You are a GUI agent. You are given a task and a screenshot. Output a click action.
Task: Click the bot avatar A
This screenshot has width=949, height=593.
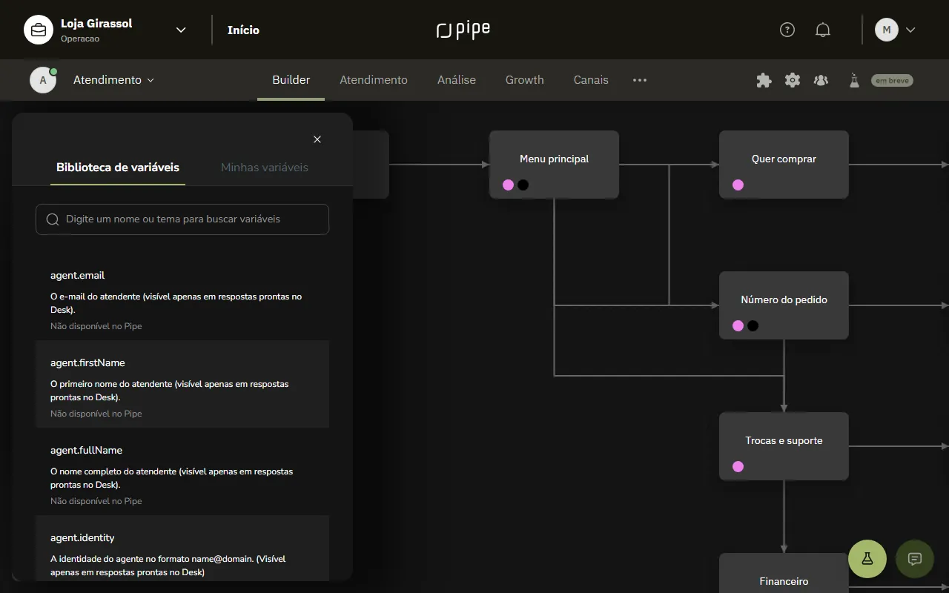coord(43,80)
